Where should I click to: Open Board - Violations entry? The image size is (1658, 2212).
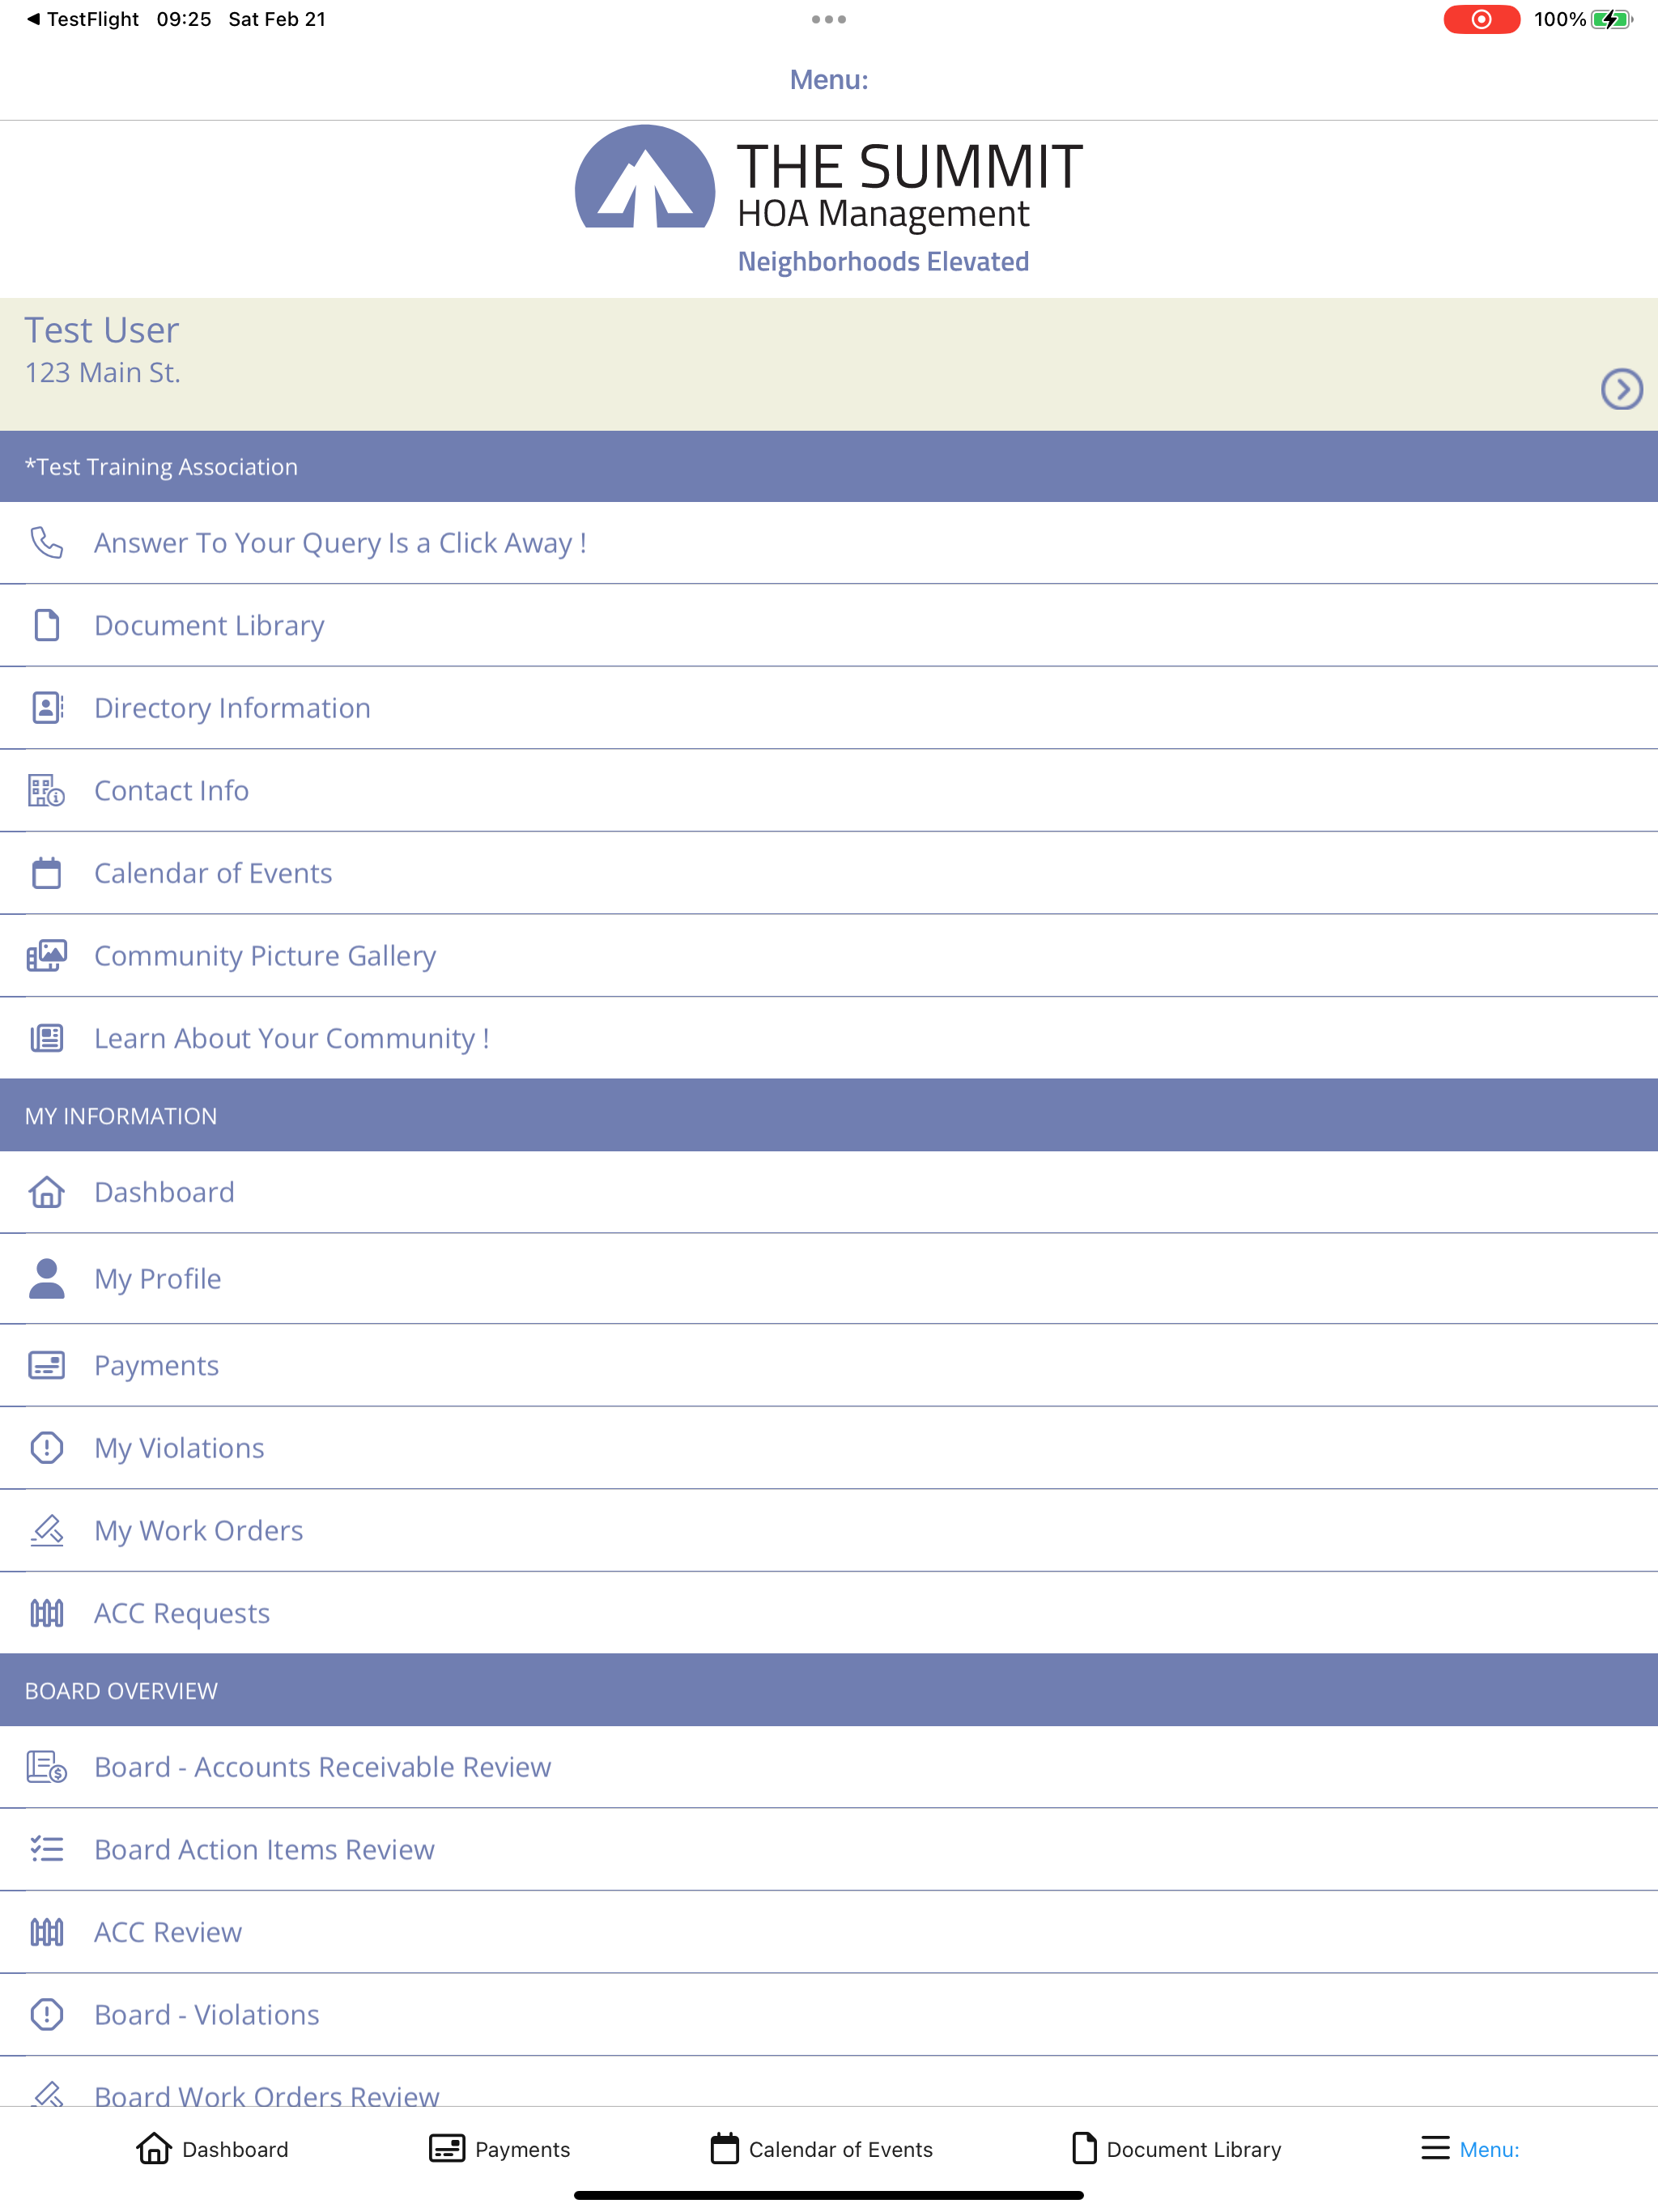click(829, 2015)
